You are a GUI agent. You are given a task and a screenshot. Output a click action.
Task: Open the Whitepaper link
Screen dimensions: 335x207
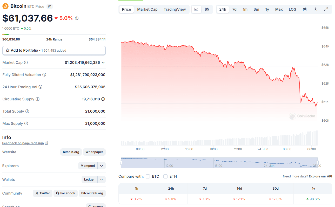[94, 152]
